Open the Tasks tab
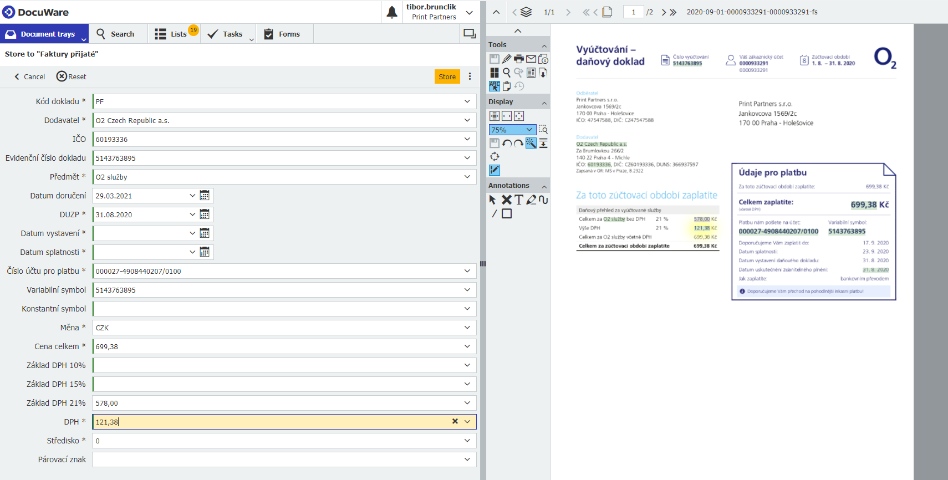Viewport: 948px width, 480px height. [x=228, y=34]
